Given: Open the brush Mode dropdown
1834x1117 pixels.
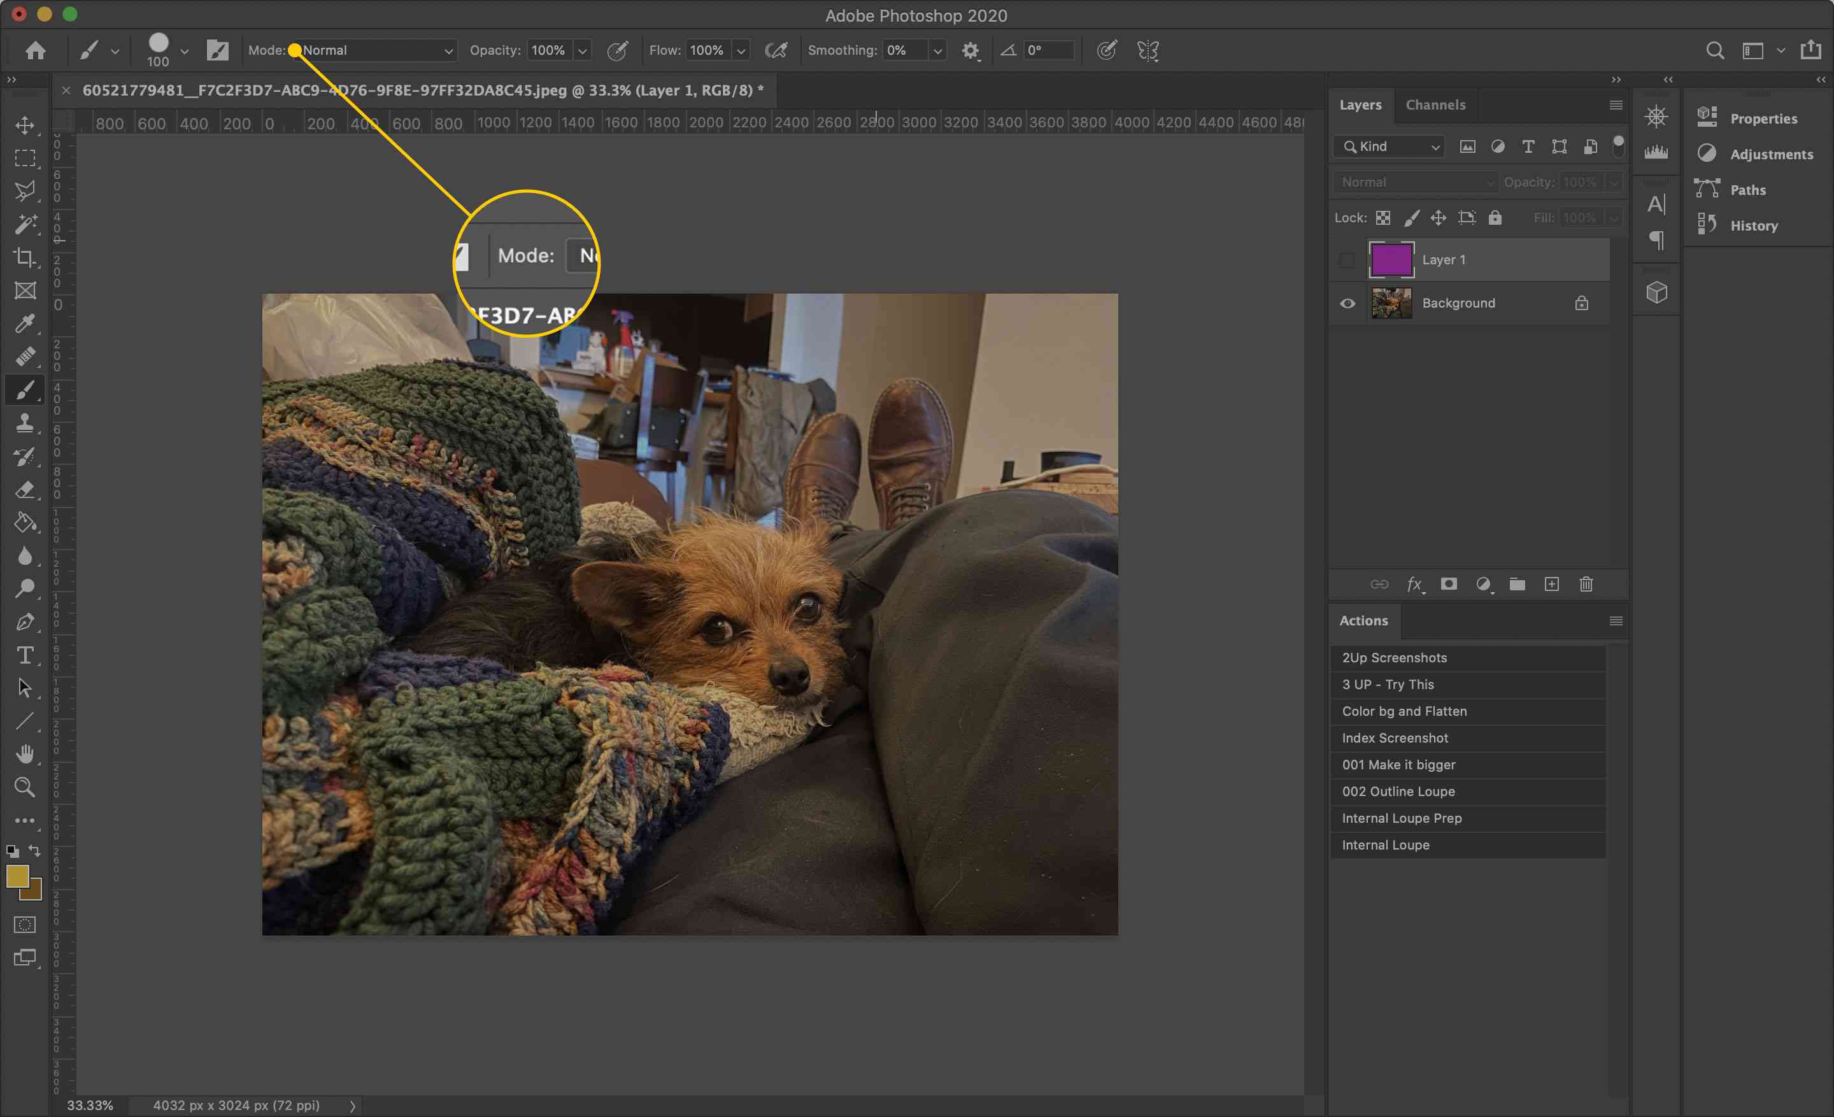Looking at the screenshot, I should (369, 50).
